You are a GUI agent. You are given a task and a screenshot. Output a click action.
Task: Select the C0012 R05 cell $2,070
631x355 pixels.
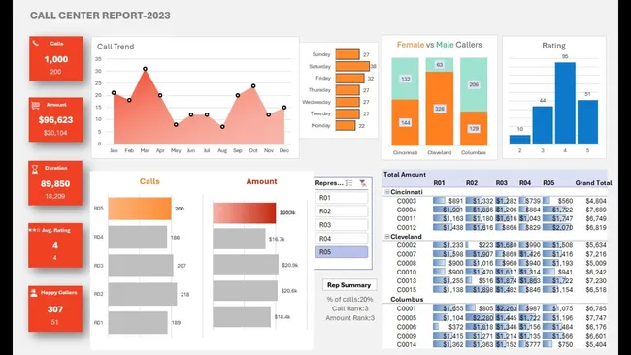557,227
